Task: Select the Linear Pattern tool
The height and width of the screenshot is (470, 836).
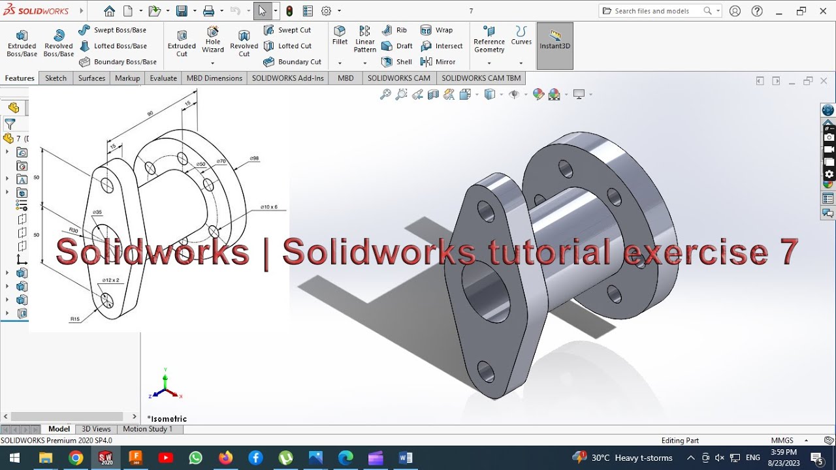Action: [x=365, y=39]
